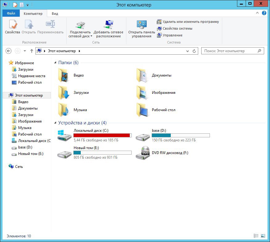Select the DVD RW дисковод (F:) drive
The image size is (270, 242).
tap(162, 153)
